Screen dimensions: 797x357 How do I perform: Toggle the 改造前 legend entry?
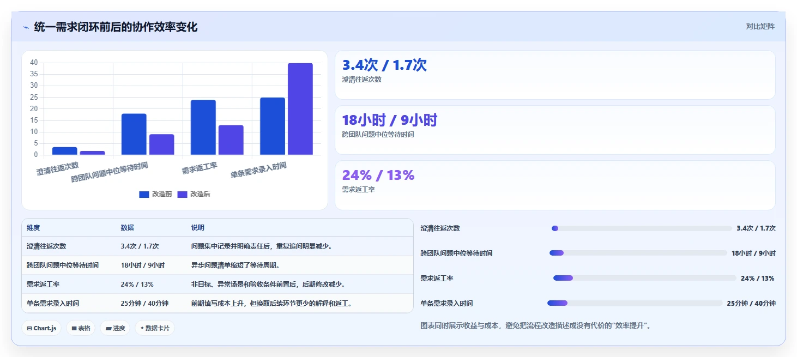[155, 194]
